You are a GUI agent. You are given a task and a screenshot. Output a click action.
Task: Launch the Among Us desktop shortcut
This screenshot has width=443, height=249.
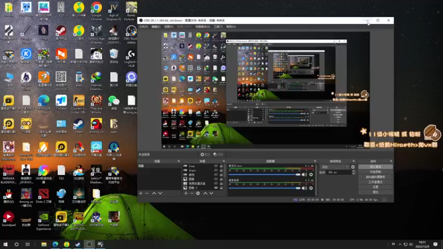click(x=96, y=126)
